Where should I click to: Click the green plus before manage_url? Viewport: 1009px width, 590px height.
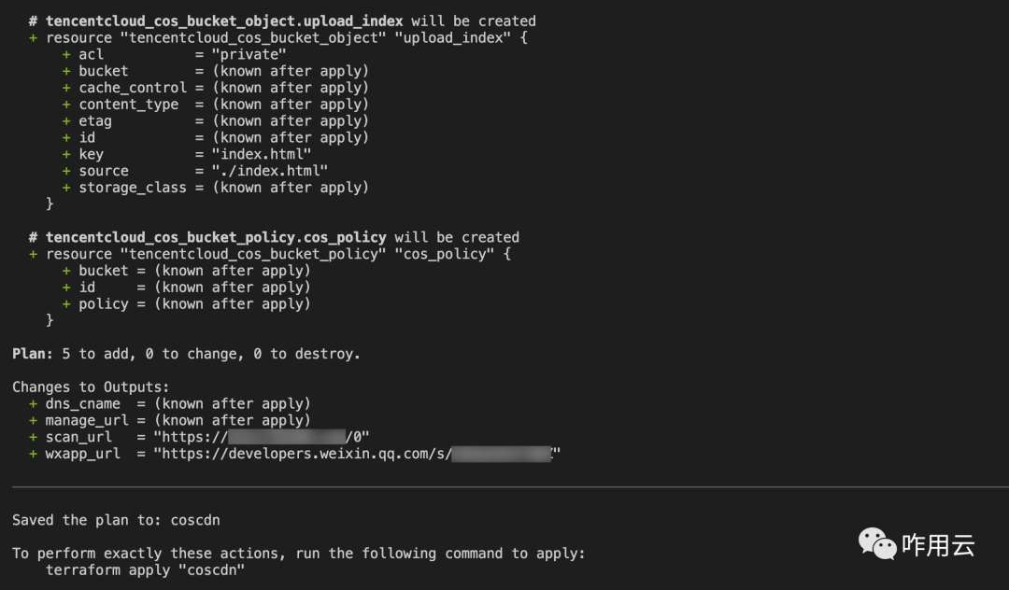click(x=33, y=420)
